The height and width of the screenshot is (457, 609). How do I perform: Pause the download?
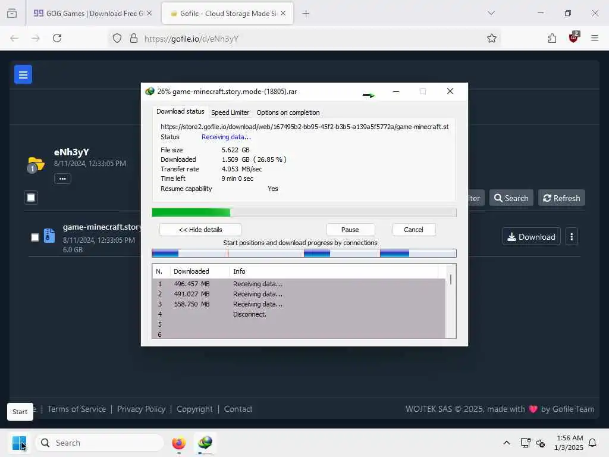tap(350, 230)
